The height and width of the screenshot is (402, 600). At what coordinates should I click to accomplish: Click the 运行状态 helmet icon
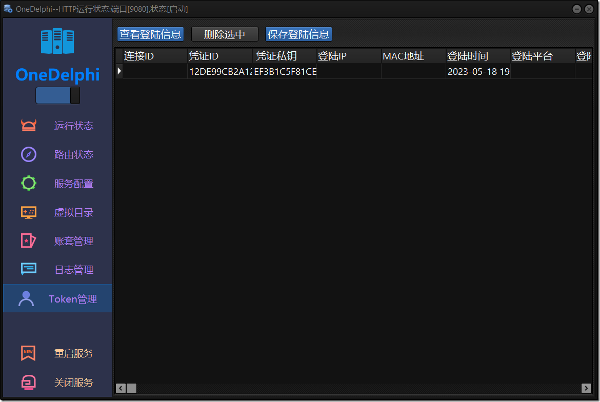tap(29, 126)
